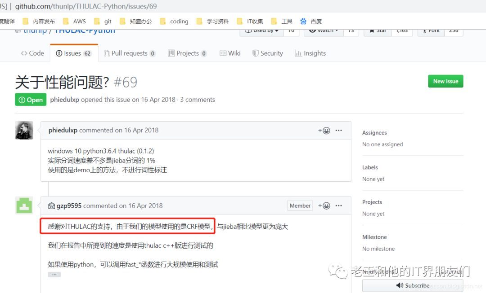Click gzp9595 green avatar thumbnail
The image size is (486, 293).
click(x=24, y=206)
